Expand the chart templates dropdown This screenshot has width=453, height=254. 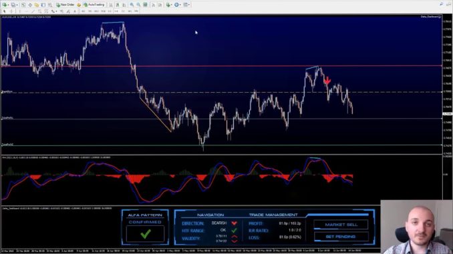[189, 5]
